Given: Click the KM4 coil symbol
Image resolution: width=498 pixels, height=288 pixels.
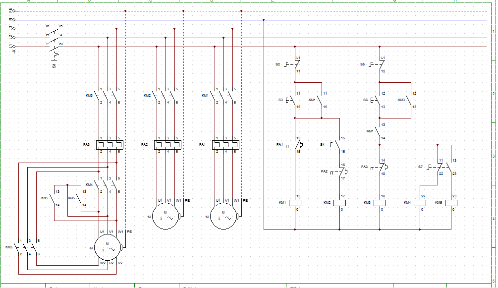Looking at the screenshot, I should tap(420, 203).
